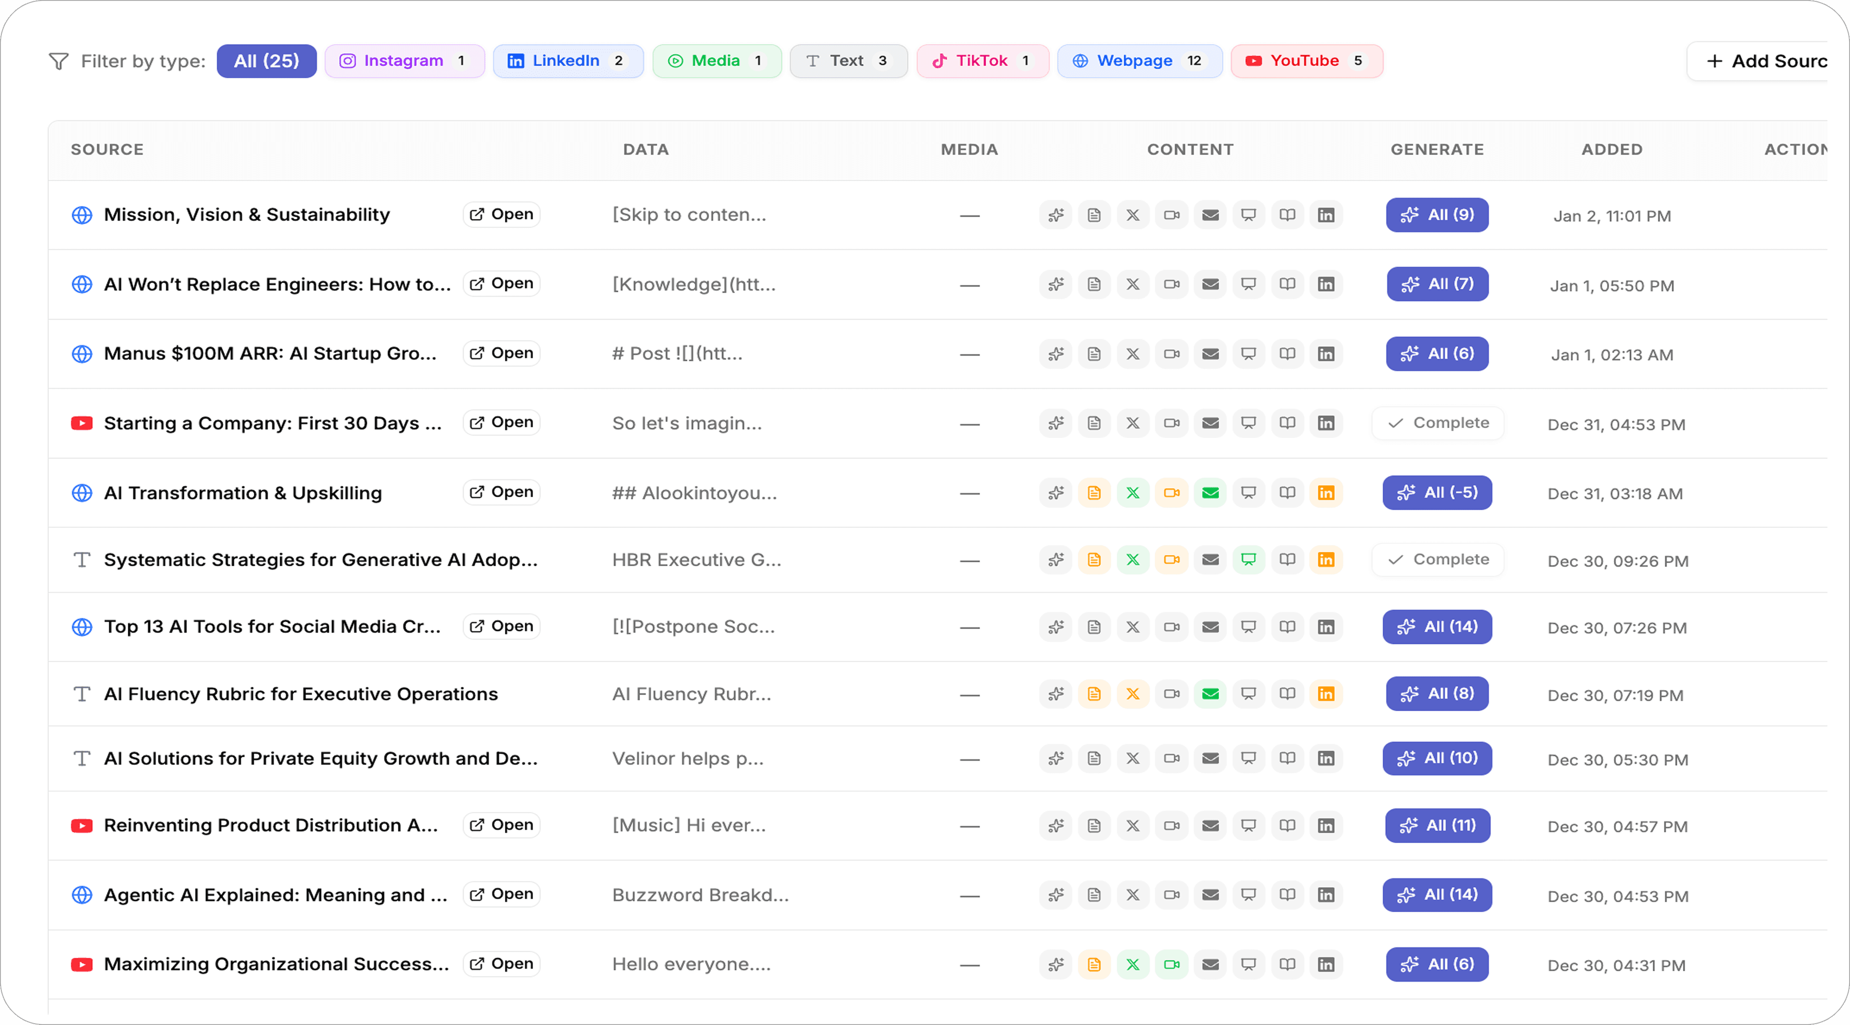Click email icon in AI Fluency Rubric row
This screenshot has width=1850, height=1025.
point(1210,694)
